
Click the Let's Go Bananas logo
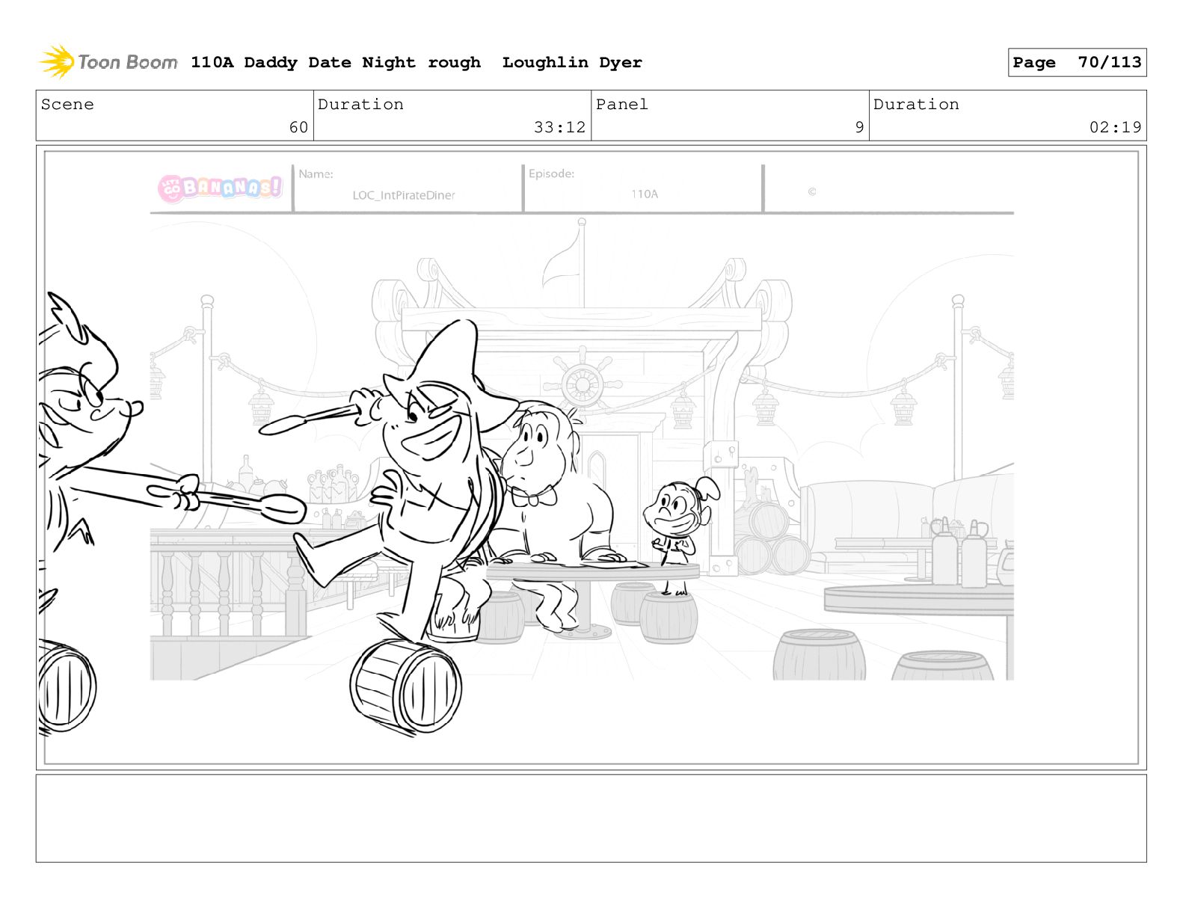(221, 188)
